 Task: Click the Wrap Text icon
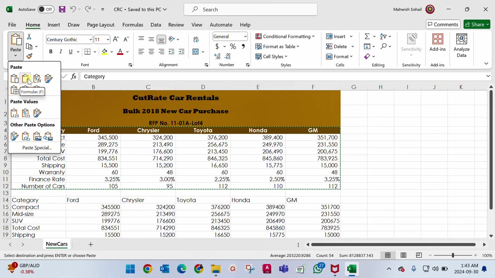click(196, 39)
